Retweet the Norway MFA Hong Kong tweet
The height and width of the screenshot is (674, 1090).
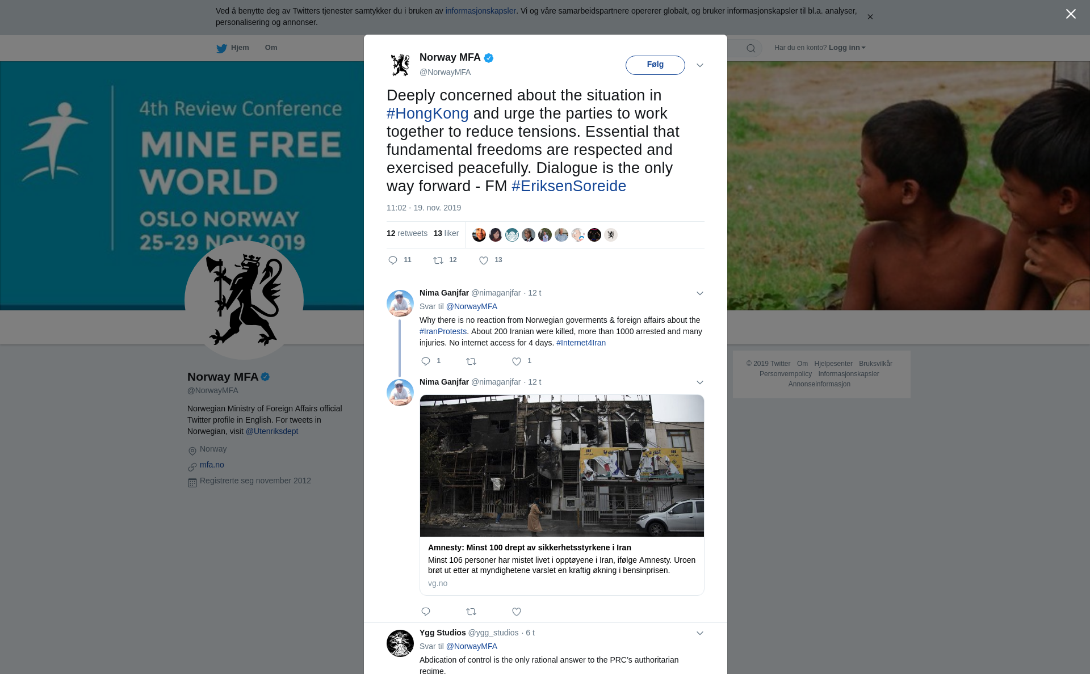pos(438,260)
